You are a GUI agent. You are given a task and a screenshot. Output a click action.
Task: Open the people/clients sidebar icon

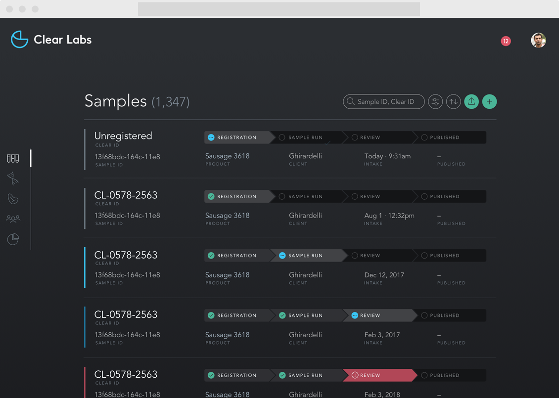tap(13, 219)
